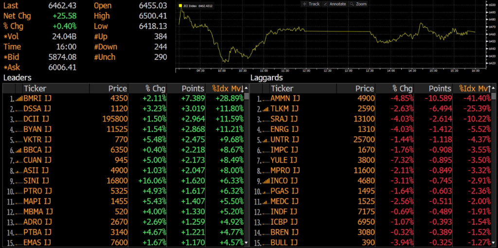Image resolution: width=498 pixels, height=248 pixels.
Task: Select the Annotate pencil tool
Action: (334, 4)
